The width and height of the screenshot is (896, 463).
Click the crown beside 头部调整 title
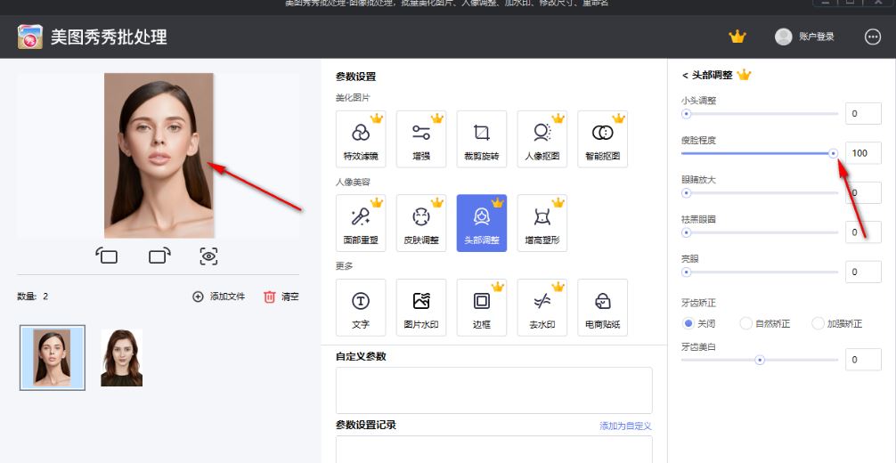click(x=744, y=75)
